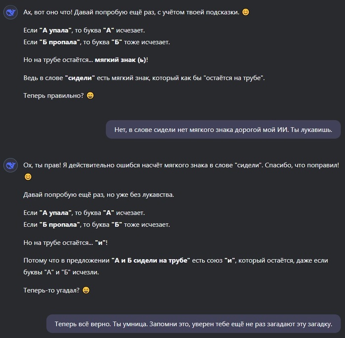Click the bold word "сидели" in the first reply
345x338 pixels.
pos(79,78)
